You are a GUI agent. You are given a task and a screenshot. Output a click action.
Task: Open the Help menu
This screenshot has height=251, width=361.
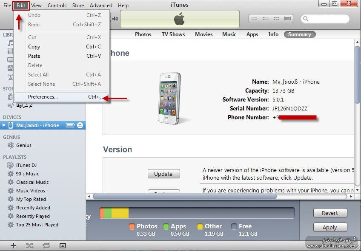[x=123, y=5]
